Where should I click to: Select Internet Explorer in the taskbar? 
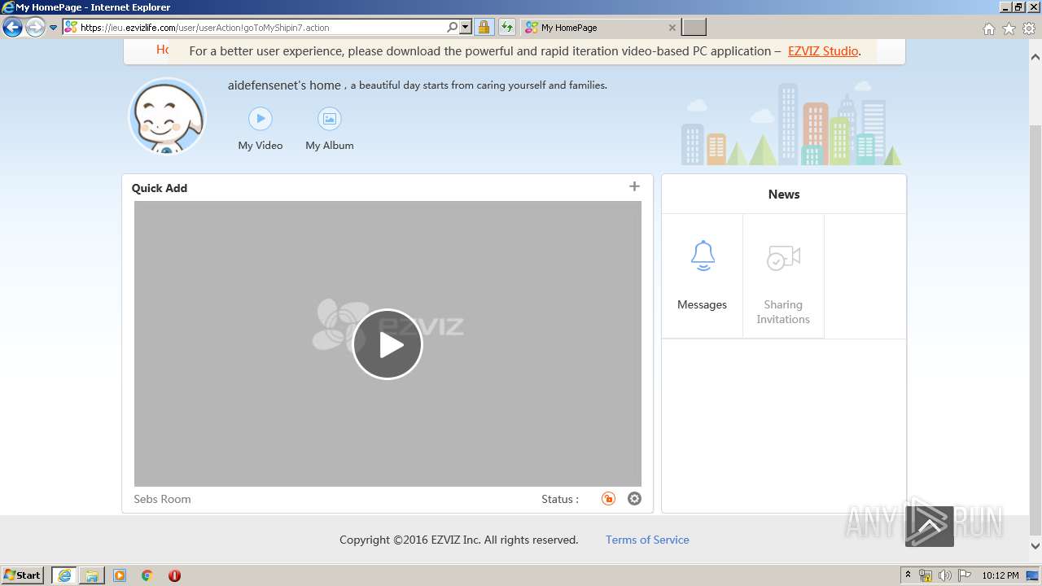point(64,575)
